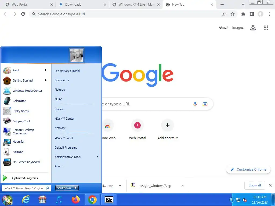This screenshot has height=206, width=275.
Task: Share this page icon
Action: [x=224, y=14]
